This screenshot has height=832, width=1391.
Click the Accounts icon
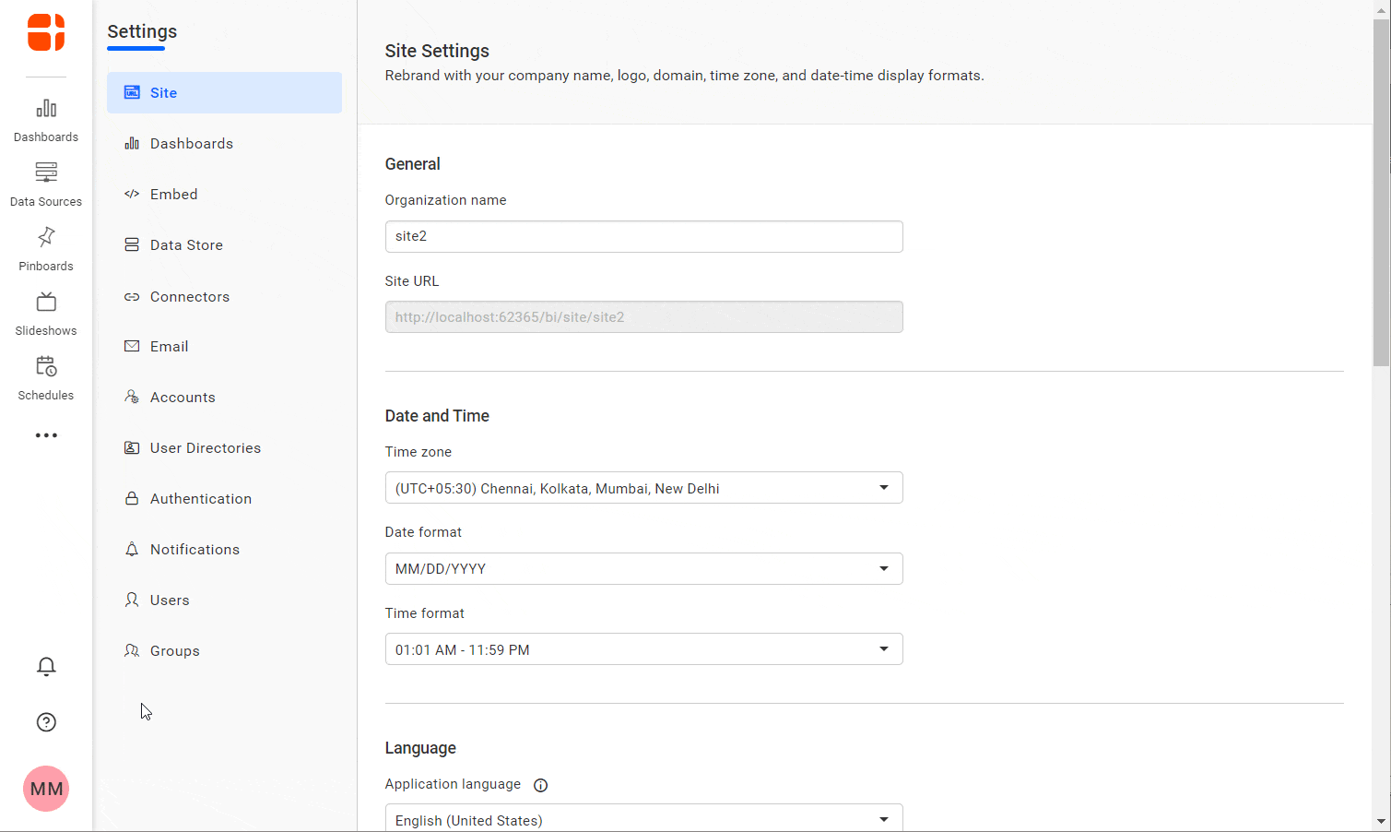(x=132, y=397)
